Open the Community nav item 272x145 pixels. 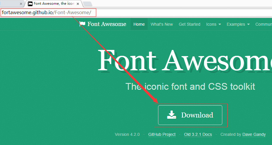tap(263, 24)
